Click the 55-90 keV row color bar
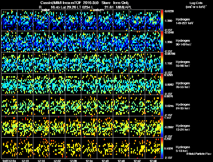 (x=162, y=63)
